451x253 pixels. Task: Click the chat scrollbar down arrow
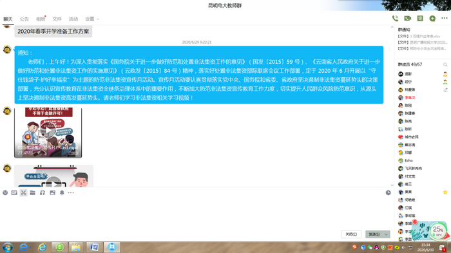pos(392,185)
